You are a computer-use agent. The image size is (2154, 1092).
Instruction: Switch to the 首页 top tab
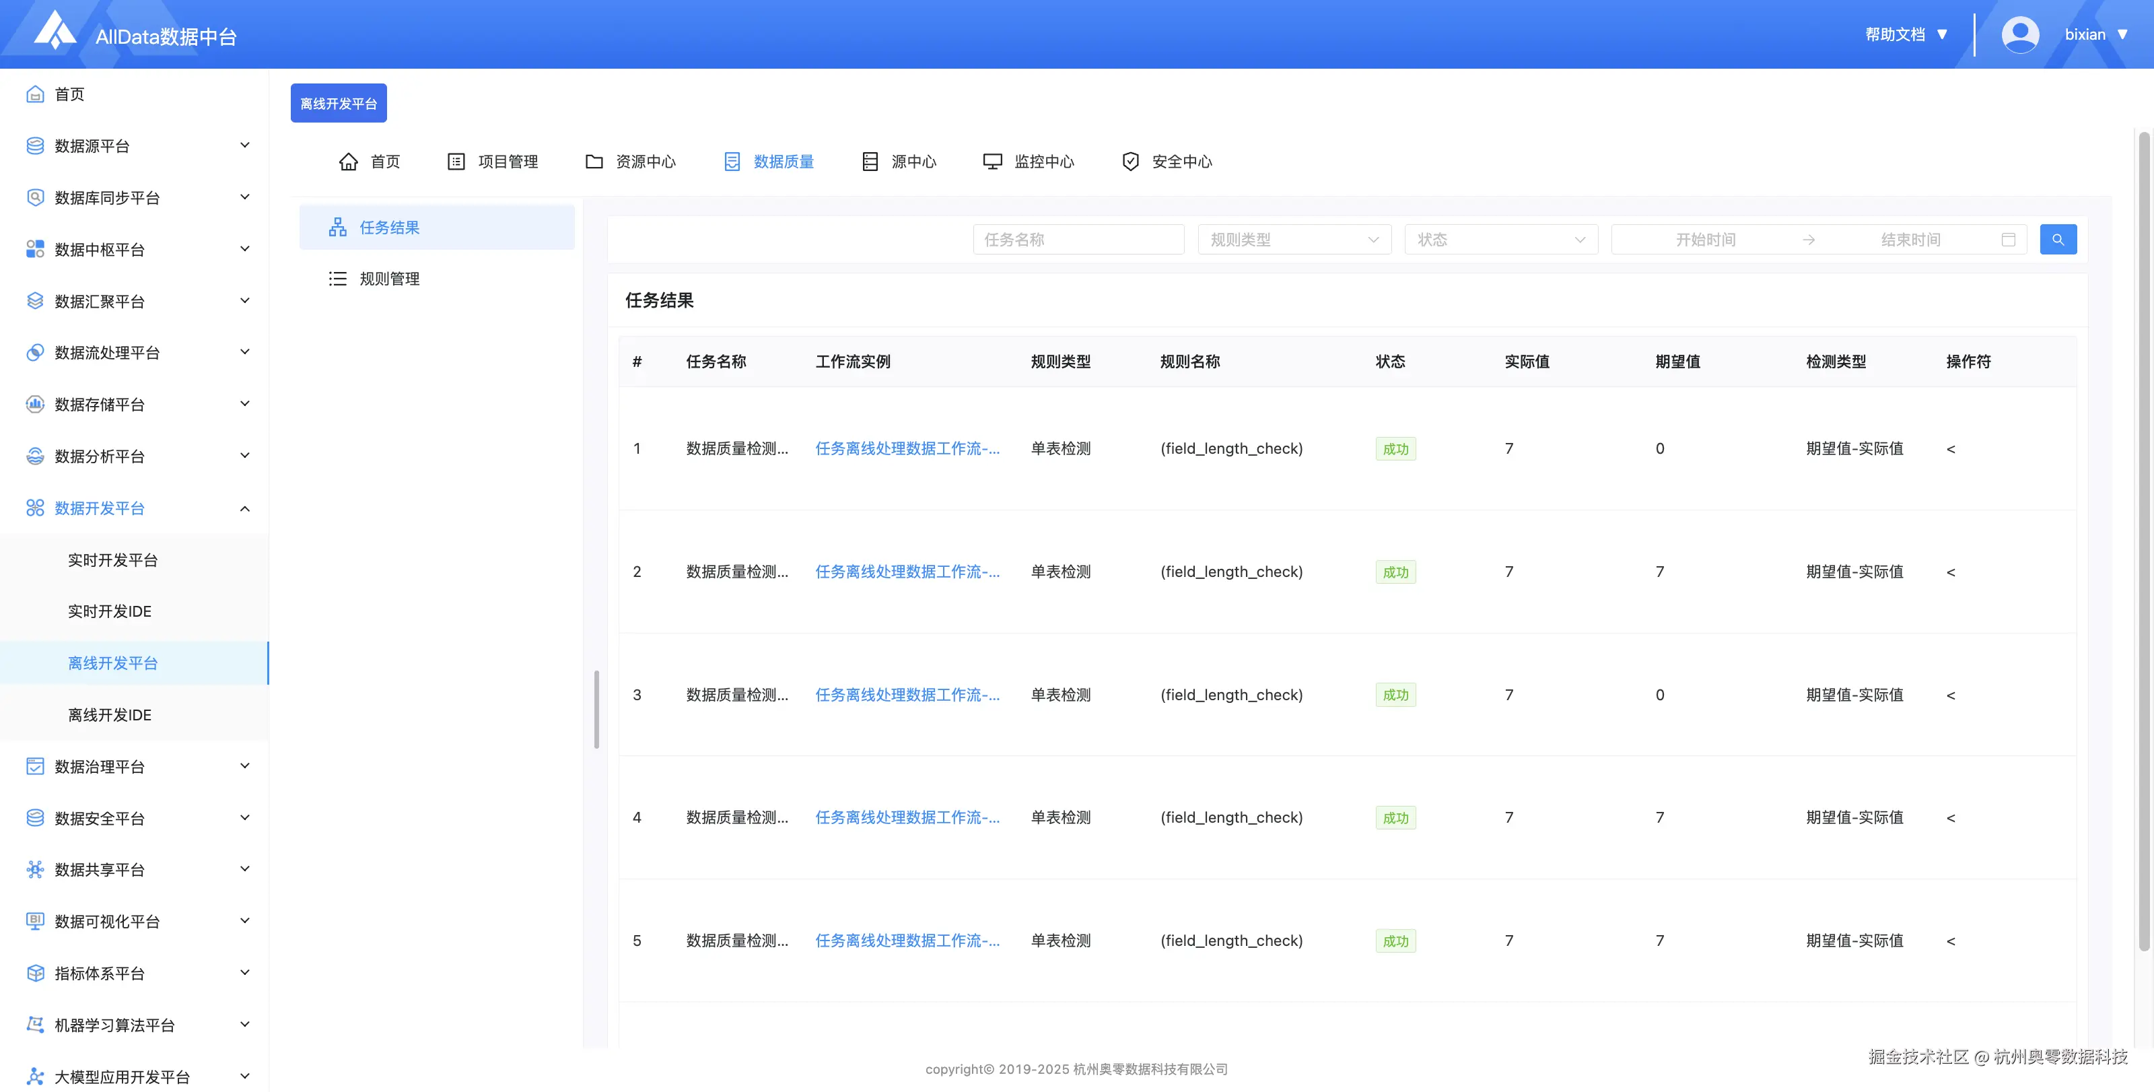tap(370, 162)
